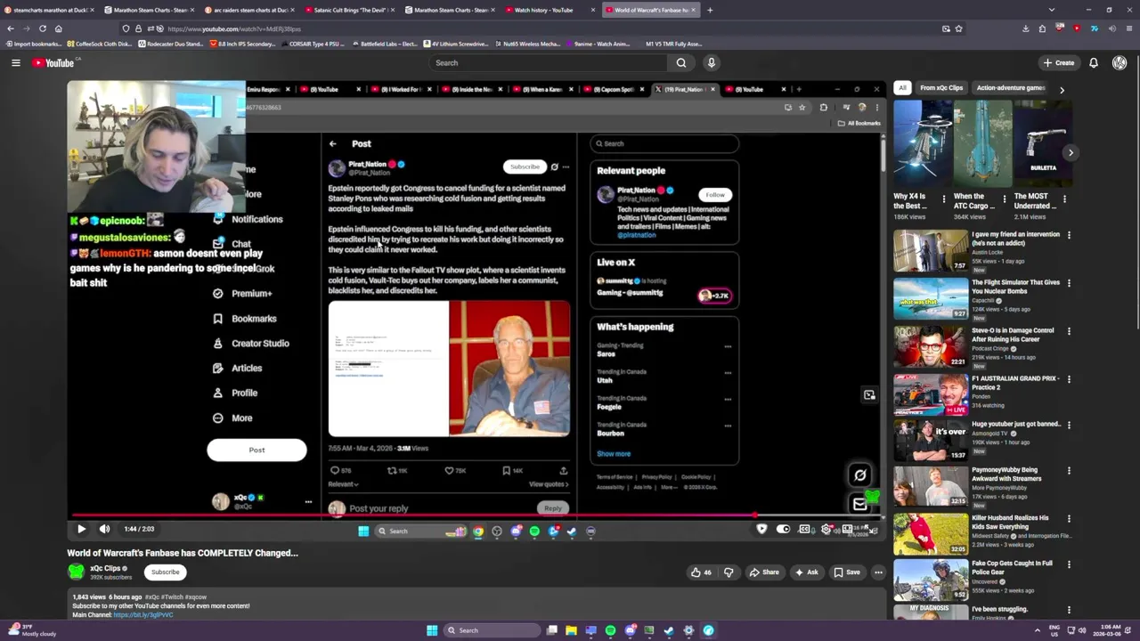Seek on the red video progress bar
The image size is (1140, 641).
pos(476,515)
